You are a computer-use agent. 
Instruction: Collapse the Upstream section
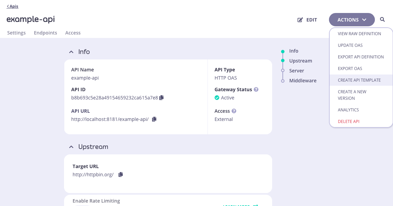(71, 146)
